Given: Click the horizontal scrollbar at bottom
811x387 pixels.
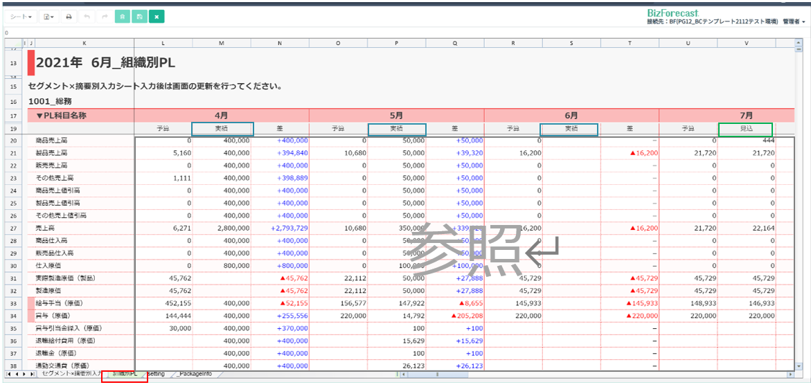Looking at the screenshot, I should pos(437,374).
